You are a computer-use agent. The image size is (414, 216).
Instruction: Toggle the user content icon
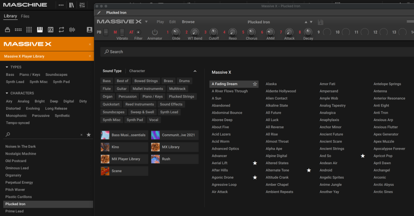(x=89, y=29)
